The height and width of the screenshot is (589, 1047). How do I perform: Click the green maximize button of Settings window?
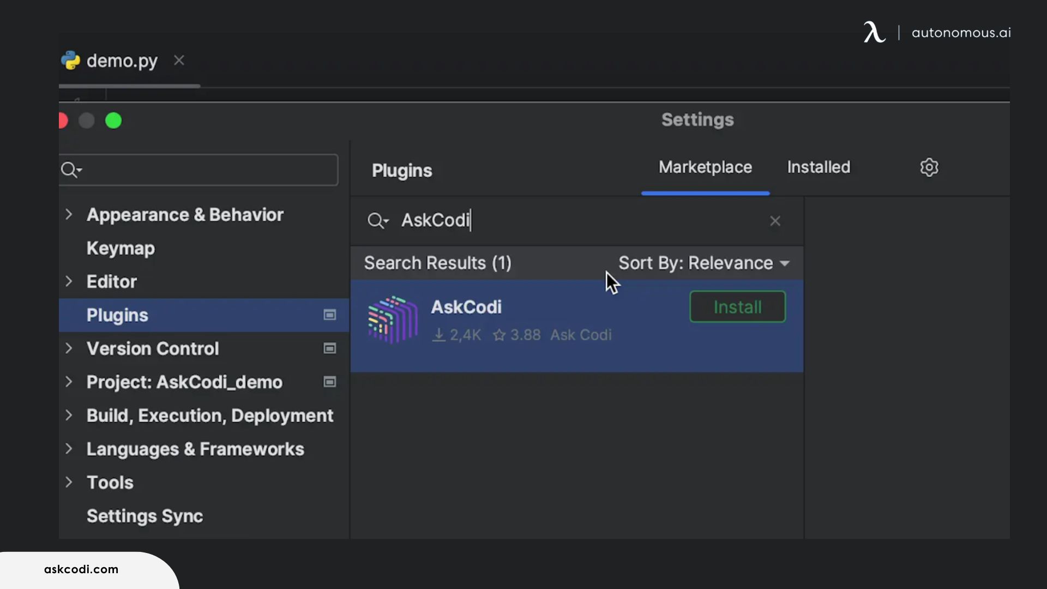[113, 121]
